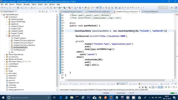
Task: Toggle Show Console on standard output change
Action: pyautogui.click(x=159, y=87)
